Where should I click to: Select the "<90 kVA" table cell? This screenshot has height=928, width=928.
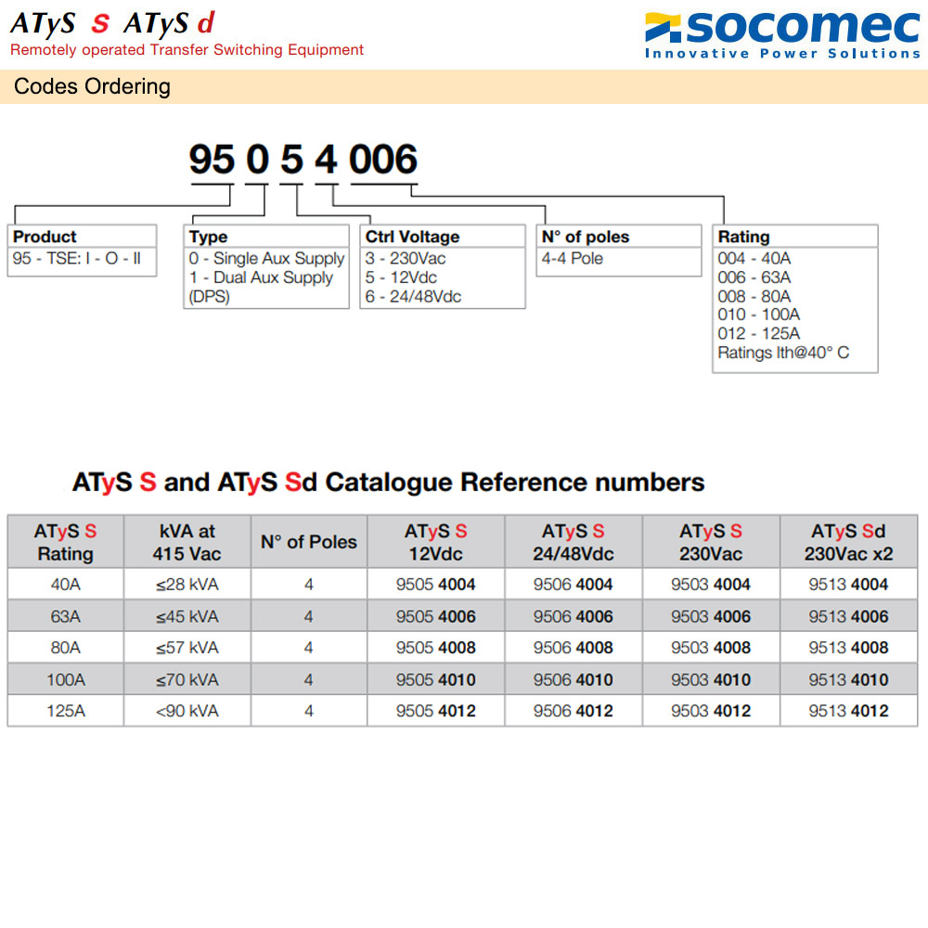coord(187,712)
